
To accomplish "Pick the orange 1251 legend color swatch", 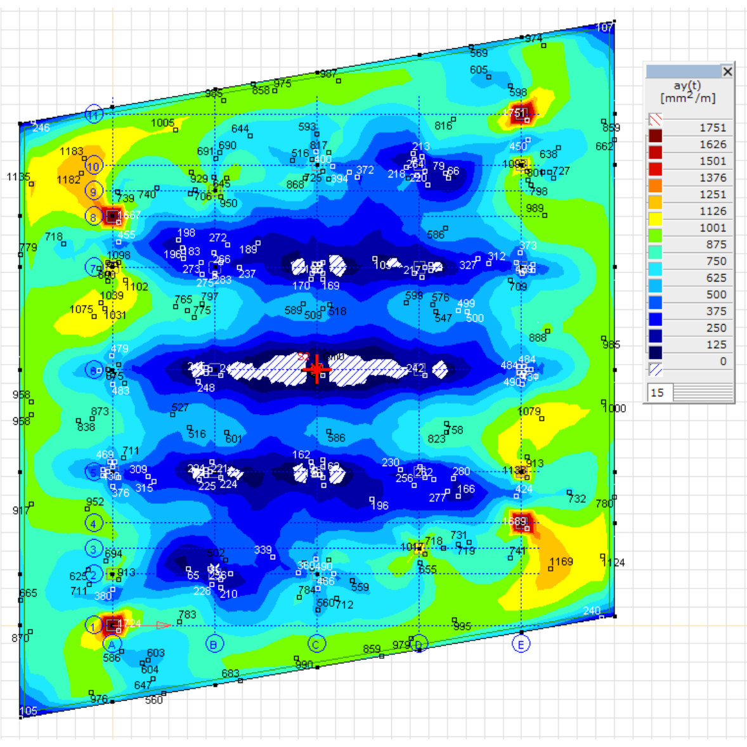I will pyautogui.click(x=655, y=186).
